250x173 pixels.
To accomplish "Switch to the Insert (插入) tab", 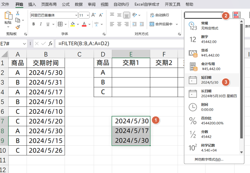I will pos(32,4).
